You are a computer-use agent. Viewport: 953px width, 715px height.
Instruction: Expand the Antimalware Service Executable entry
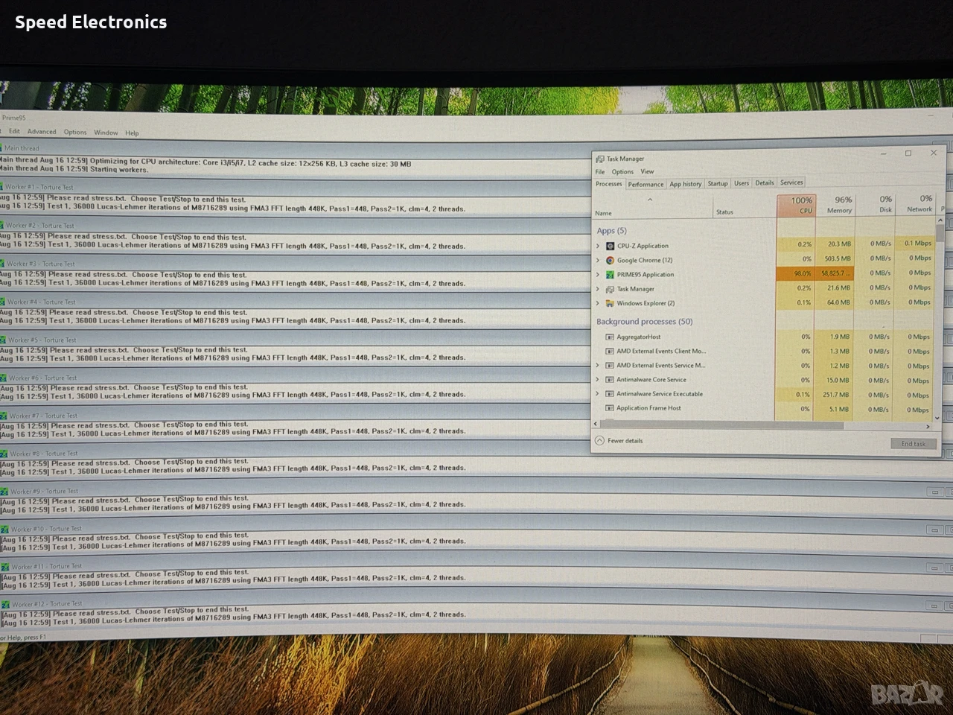(x=598, y=394)
